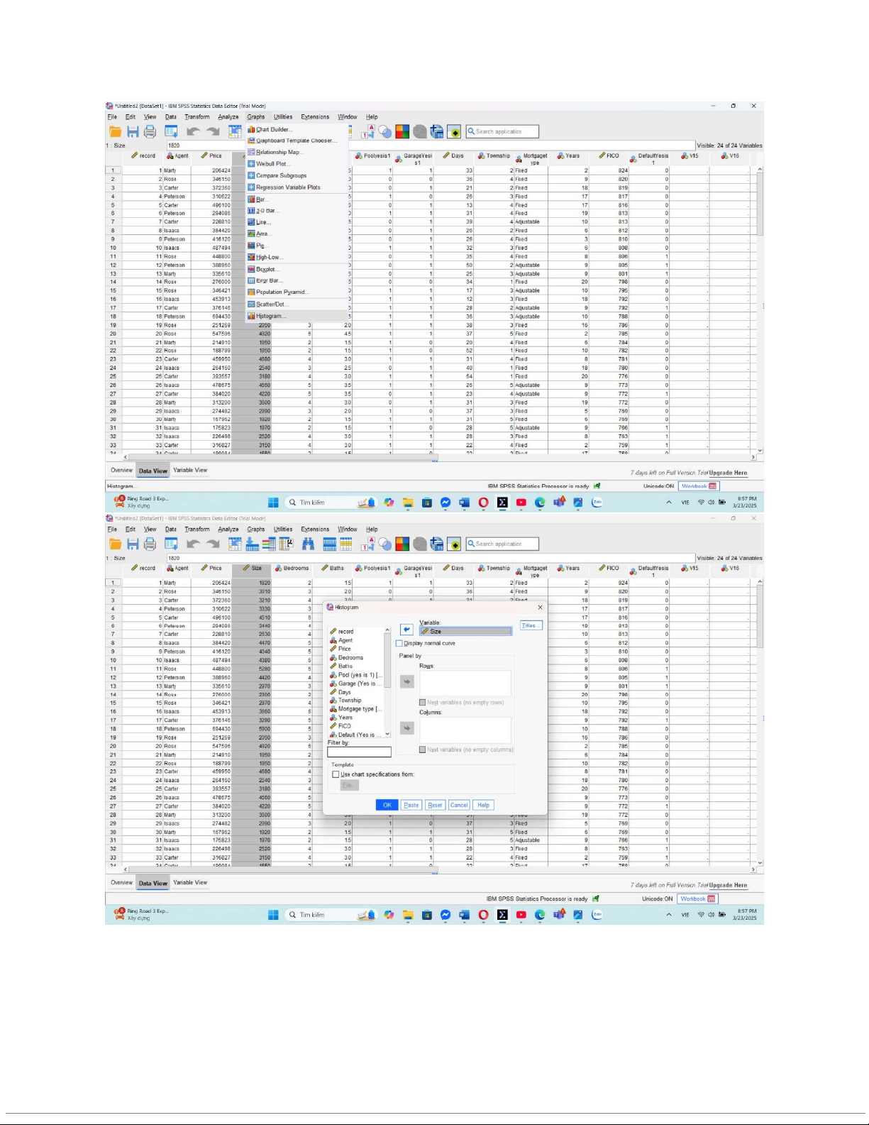Screen dimensions: 869x1125
Task: Click Reset button in Histogram dialog
Action: [435, 805]
